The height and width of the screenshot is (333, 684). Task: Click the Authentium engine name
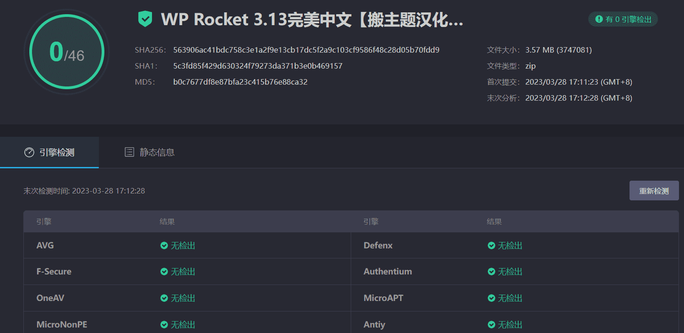pyautogui.click(x=388, y=272)
